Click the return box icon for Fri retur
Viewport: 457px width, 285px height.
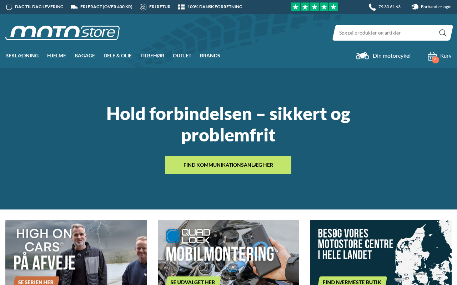click(143, 7)
